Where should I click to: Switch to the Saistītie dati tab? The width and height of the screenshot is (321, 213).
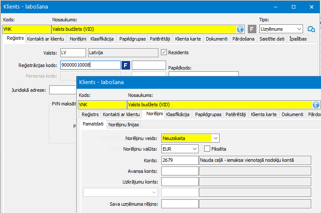pos(271,39)
